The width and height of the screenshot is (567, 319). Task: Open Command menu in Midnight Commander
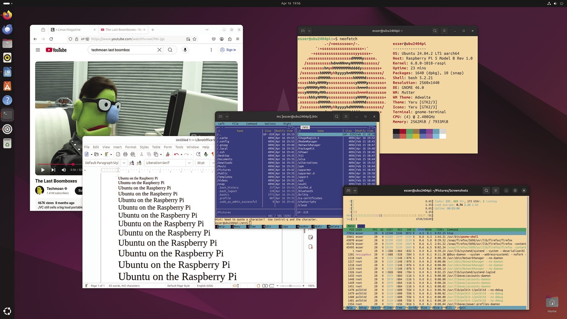tap(252, 124)
